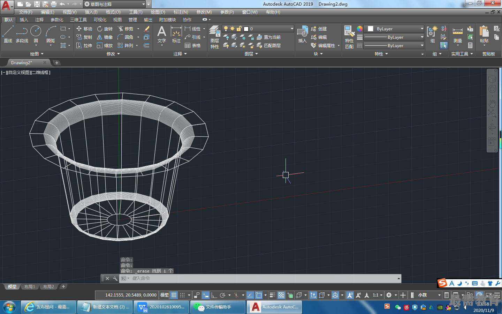This screenshot has height=314, width=502.
Task: Toggle ortho mode in status bar
Action: (214, 295)
